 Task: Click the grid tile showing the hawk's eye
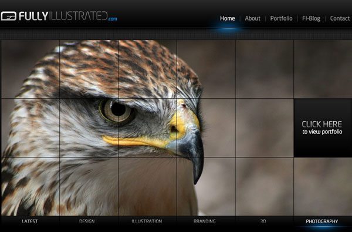click(x=89, y=128)
